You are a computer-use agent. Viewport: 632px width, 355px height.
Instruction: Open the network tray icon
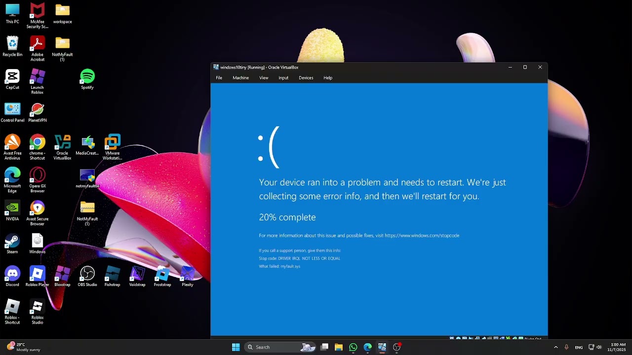(592, 347)
